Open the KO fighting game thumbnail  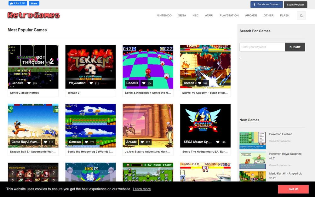(x=205, y=172)
